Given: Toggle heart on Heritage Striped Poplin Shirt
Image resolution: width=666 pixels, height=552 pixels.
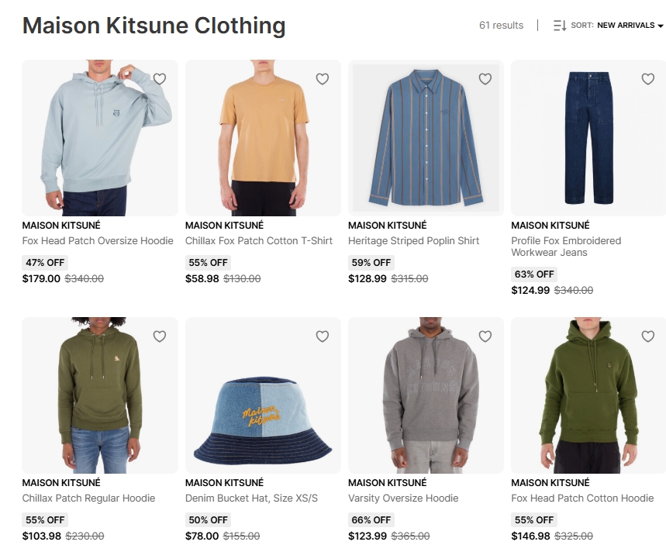Looking at the screenshot, I should (x=485, y=79).
